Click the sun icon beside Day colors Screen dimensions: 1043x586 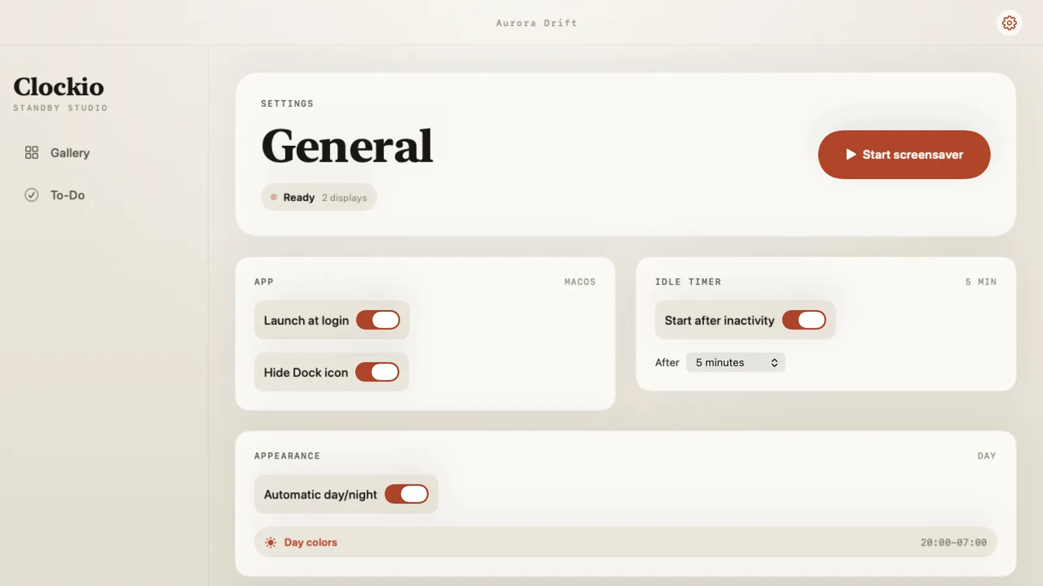(x=271, y=542)
